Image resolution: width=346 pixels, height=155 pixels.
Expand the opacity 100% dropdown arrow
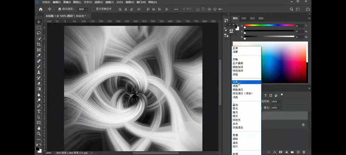point(281,101)
